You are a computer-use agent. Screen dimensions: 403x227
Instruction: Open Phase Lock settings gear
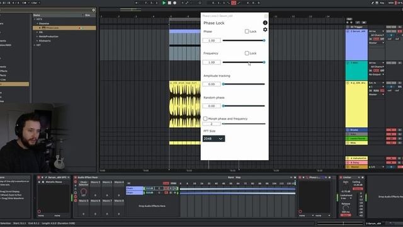click(265, 30)
